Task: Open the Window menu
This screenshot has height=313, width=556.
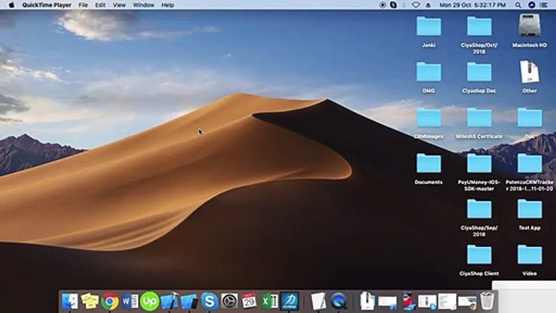Action: tap(143, 5)
